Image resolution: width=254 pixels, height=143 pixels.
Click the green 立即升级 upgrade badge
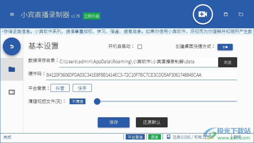click(91, 16)
